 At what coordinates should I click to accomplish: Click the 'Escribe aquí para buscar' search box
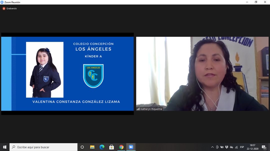44,147
